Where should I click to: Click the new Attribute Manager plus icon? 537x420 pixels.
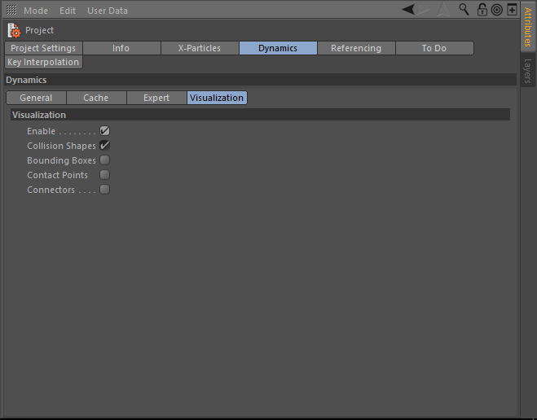click(512, 9)
